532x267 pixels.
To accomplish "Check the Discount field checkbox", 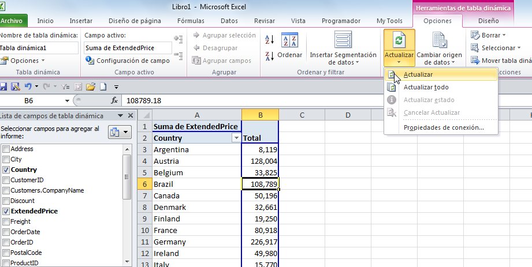I will 6,201.
